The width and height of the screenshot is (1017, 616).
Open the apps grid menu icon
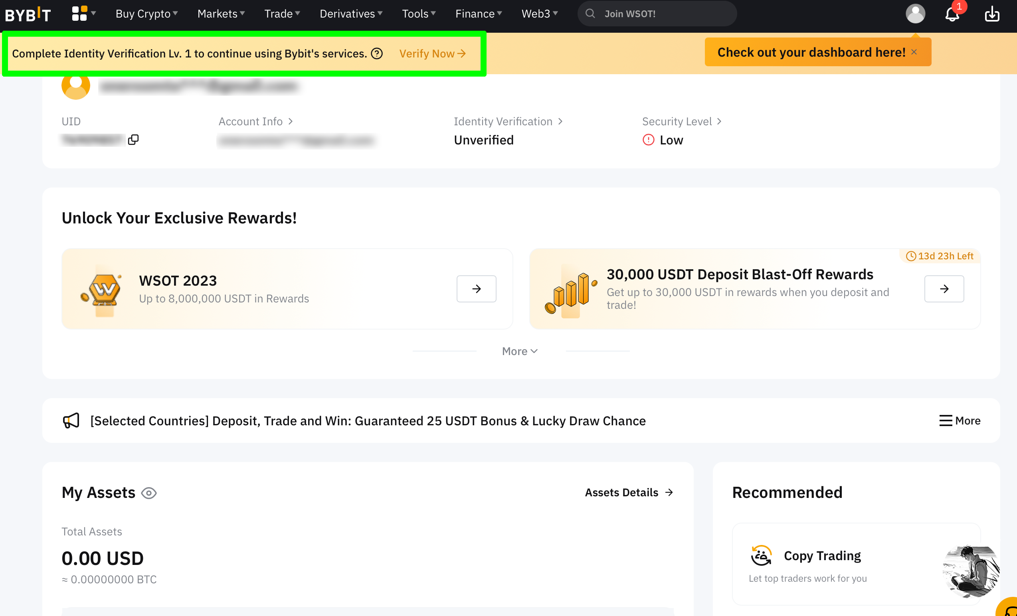[79, 14]
